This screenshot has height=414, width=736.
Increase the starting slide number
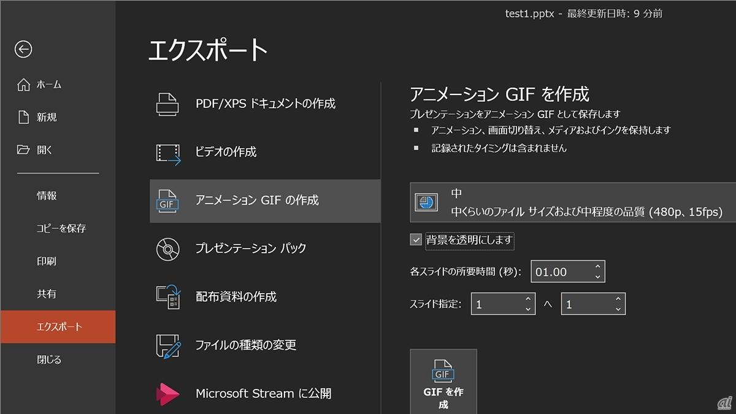(528, 299)
